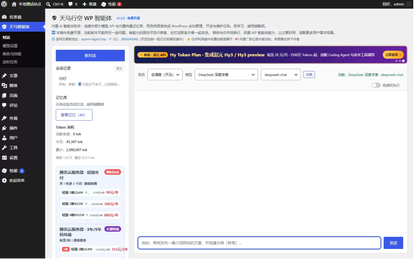Open 性能 in the top admin bar
The height and width of the screenshot is (259, 415).
click(111, 4)
